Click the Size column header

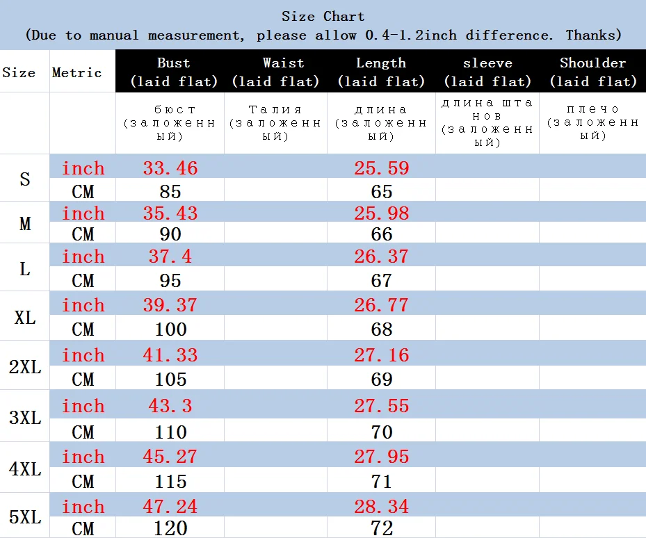tap(19, 72)
